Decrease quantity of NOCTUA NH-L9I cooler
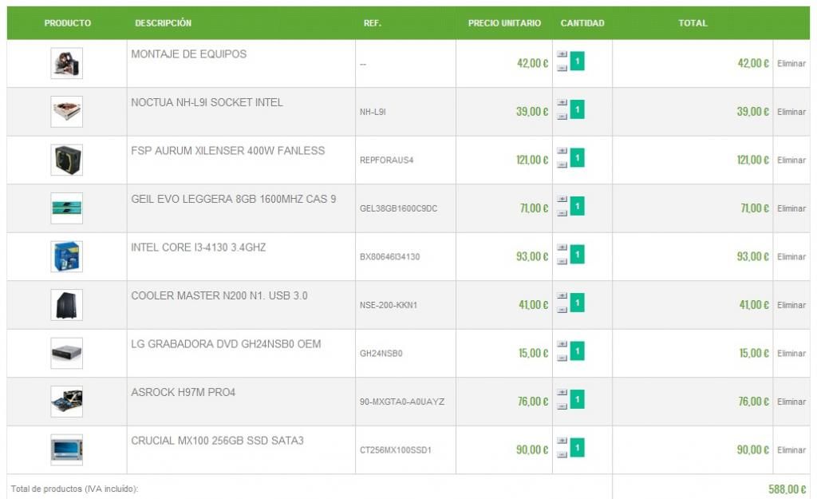 pos(562,117)
